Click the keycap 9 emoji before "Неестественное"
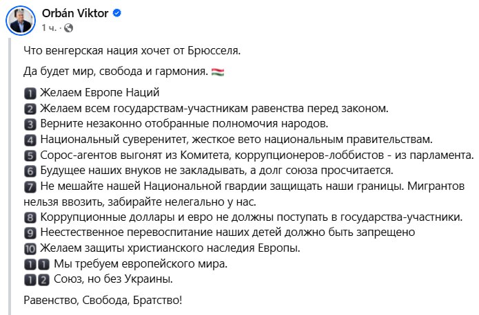Viewport: 479px width, 315px height. (30, 233)
